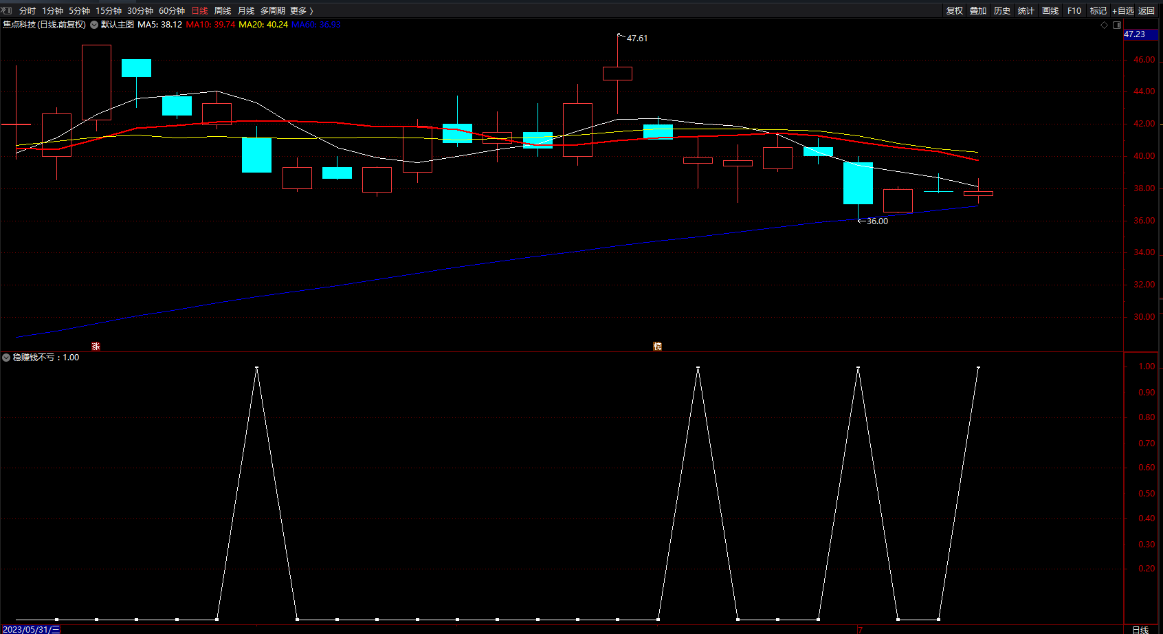Select the 15分钟 period tab
1163x634 pixels.
pyautogui.click(x=109, y=11)
